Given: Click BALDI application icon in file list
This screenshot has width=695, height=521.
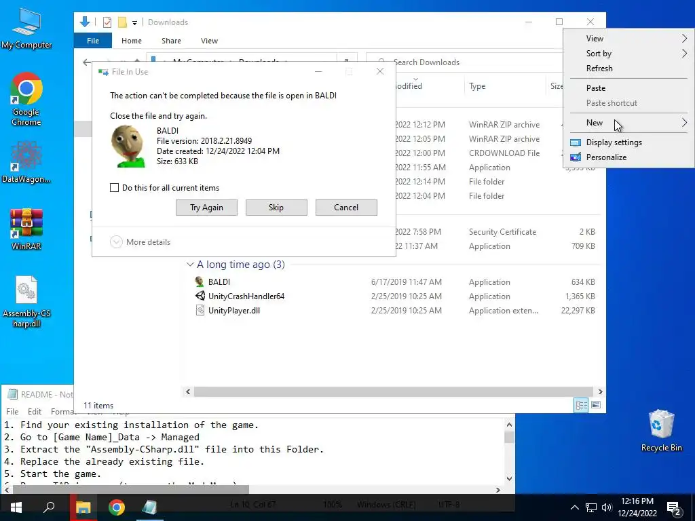Looking at the screenshot, I should click(200, 282).
